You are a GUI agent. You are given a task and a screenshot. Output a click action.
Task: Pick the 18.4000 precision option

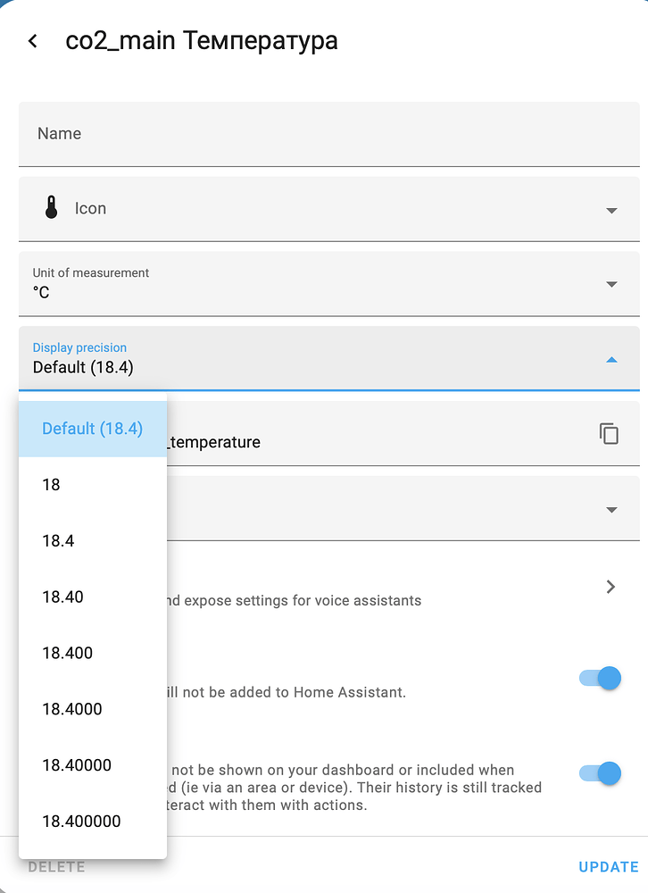[72, 710]
